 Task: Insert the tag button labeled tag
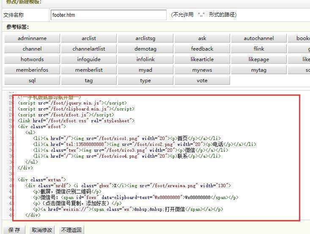89,81
